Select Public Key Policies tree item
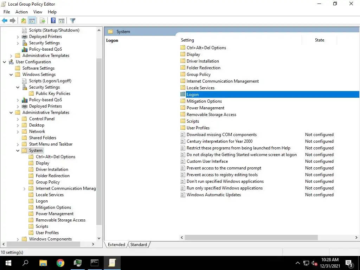Screen dimensions: 360x270 53,94
